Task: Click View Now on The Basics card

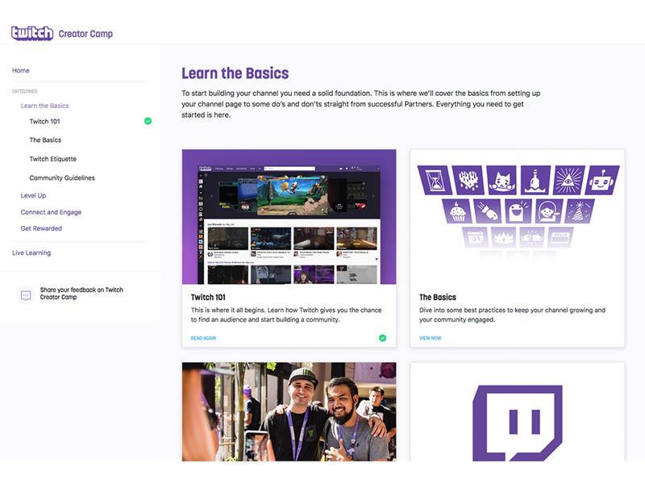Action: [x=431, y=338]
